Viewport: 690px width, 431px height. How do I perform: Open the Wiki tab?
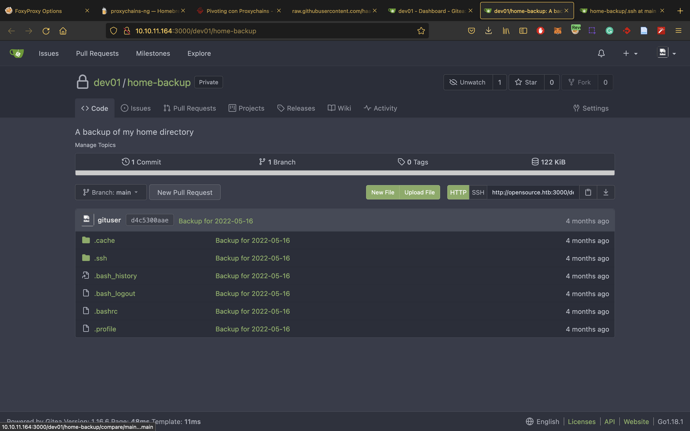[339, 108]
